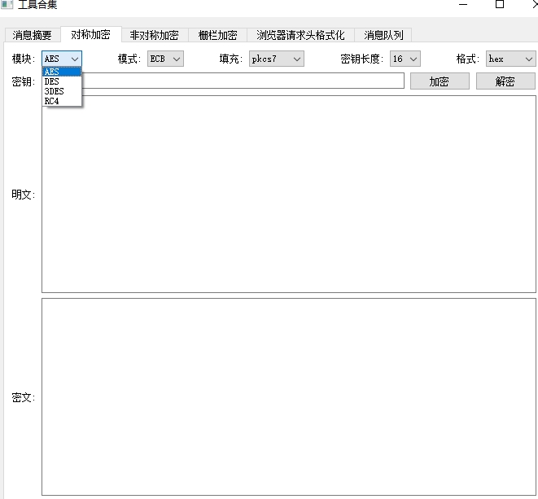Pick 3DES in the module dropdown list

click(x=62, y=91)
